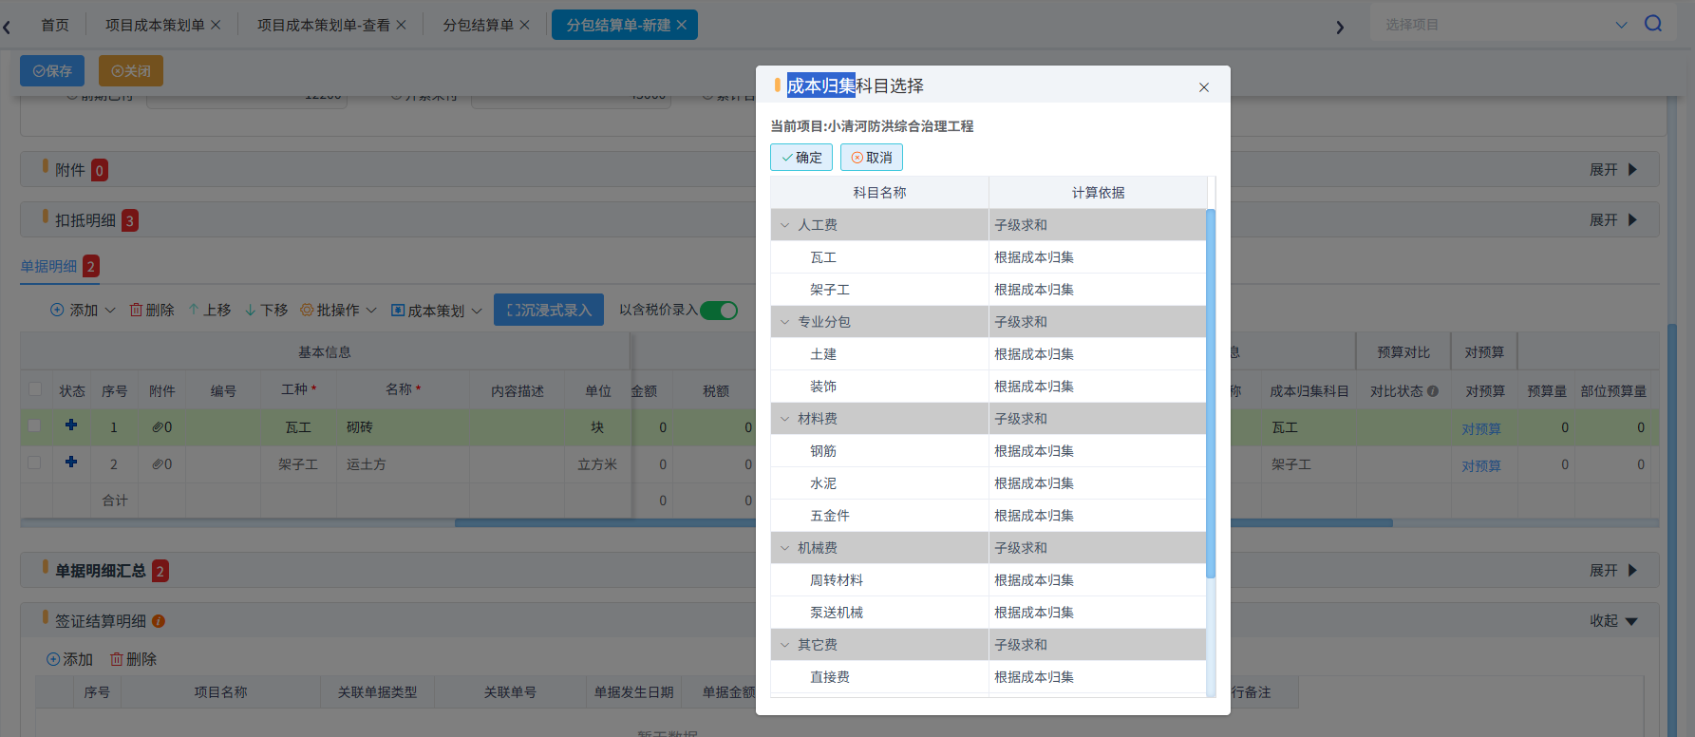
Task: Confirm selection with 确定 button
Action: (801, 158)
